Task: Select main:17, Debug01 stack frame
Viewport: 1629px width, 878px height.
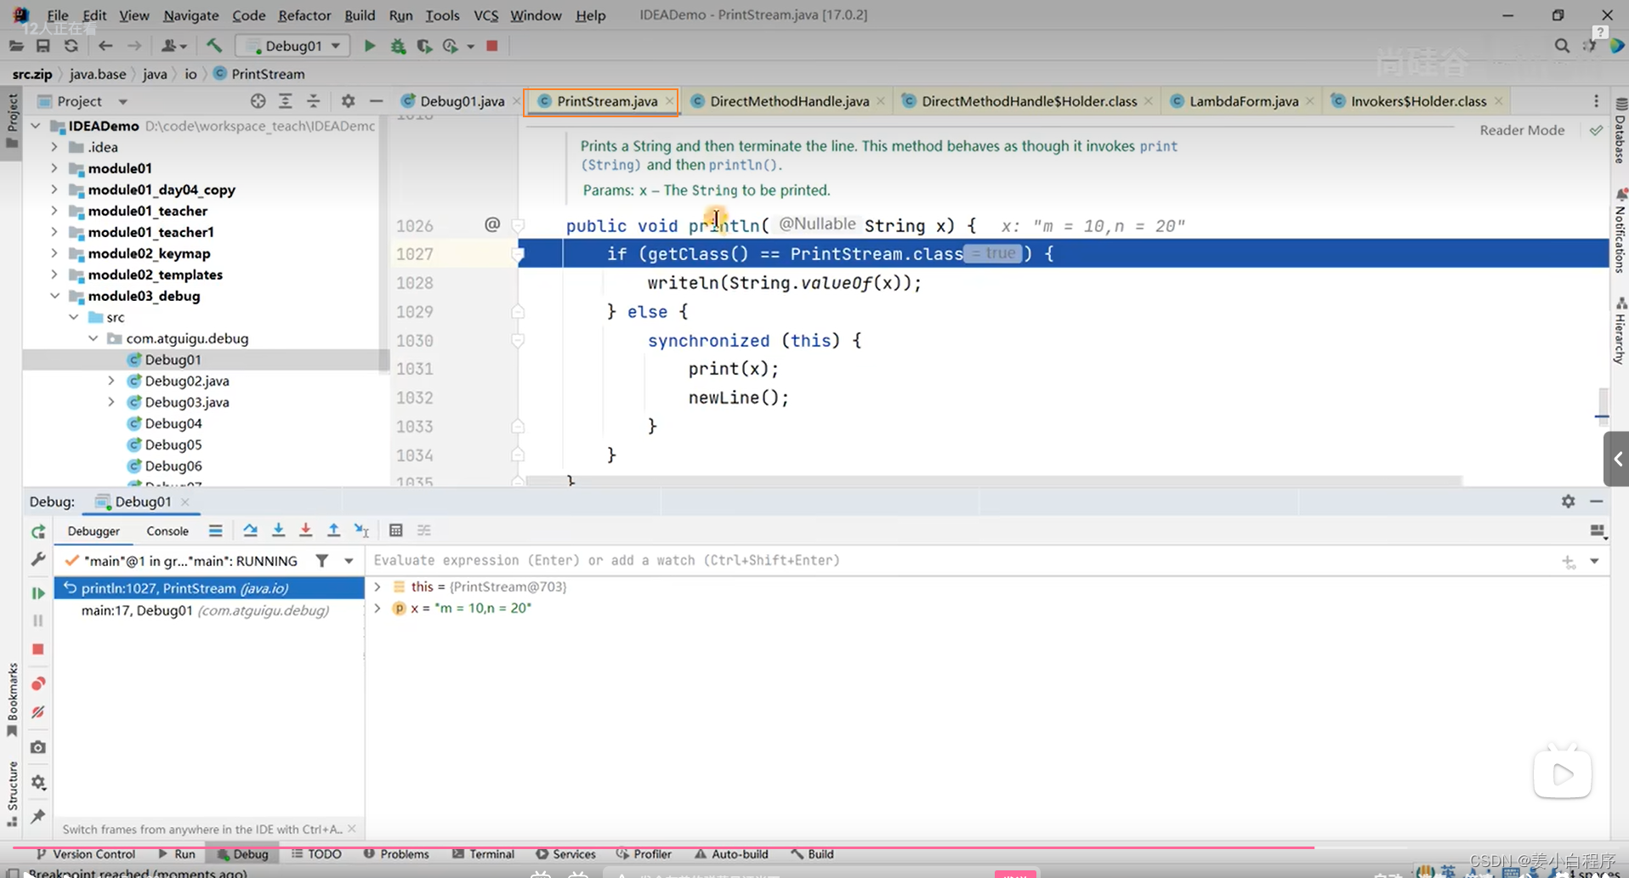Action: (209, 610)
